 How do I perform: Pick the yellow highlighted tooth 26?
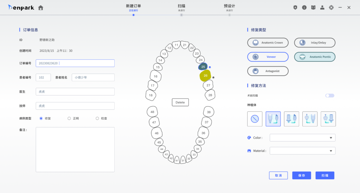click(x=206, y=76)
